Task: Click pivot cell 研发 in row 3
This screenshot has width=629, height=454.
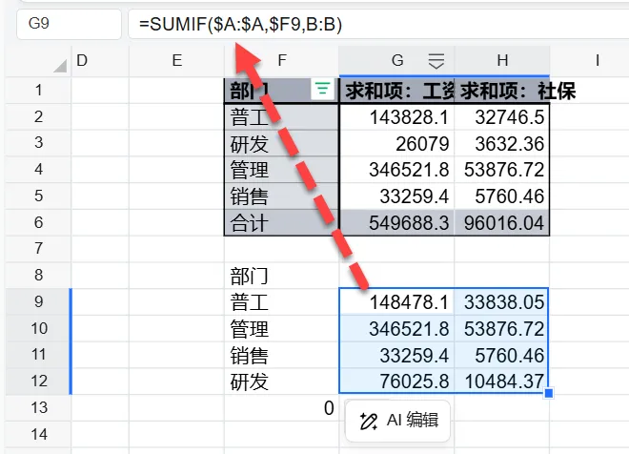Action: 281,143
